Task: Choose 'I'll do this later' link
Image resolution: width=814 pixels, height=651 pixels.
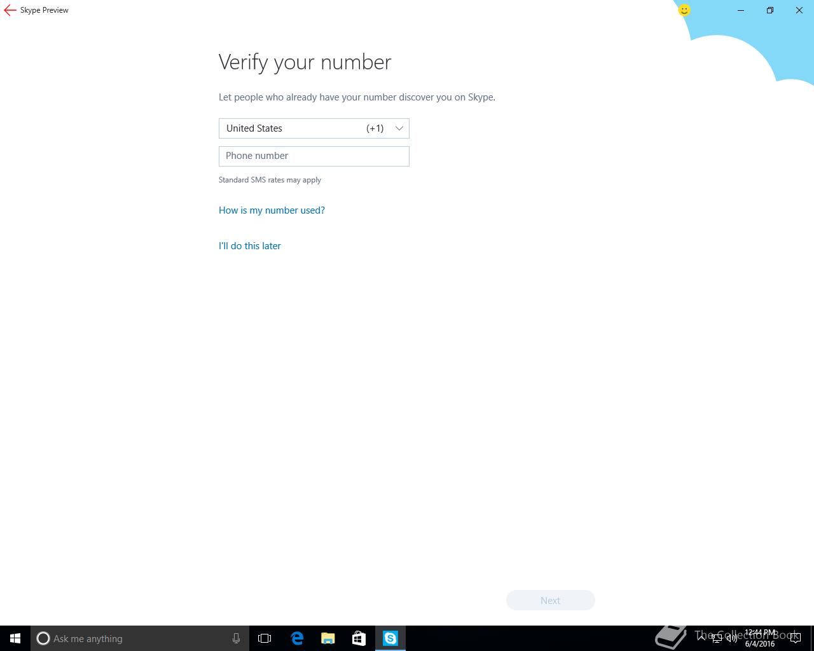Action: 250,246
